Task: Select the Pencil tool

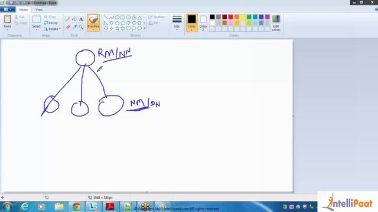Action: pos(68,19)
